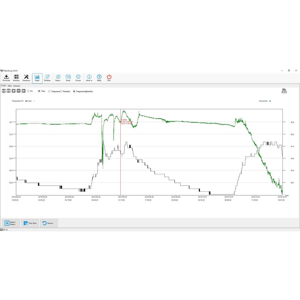Open the Summary toolbar icon

tap(16, 78)
